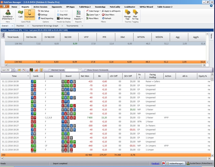215x167 pixels.
Task: Enable Show Known Holecards checkbox
Action: click(x=85, y=70)
